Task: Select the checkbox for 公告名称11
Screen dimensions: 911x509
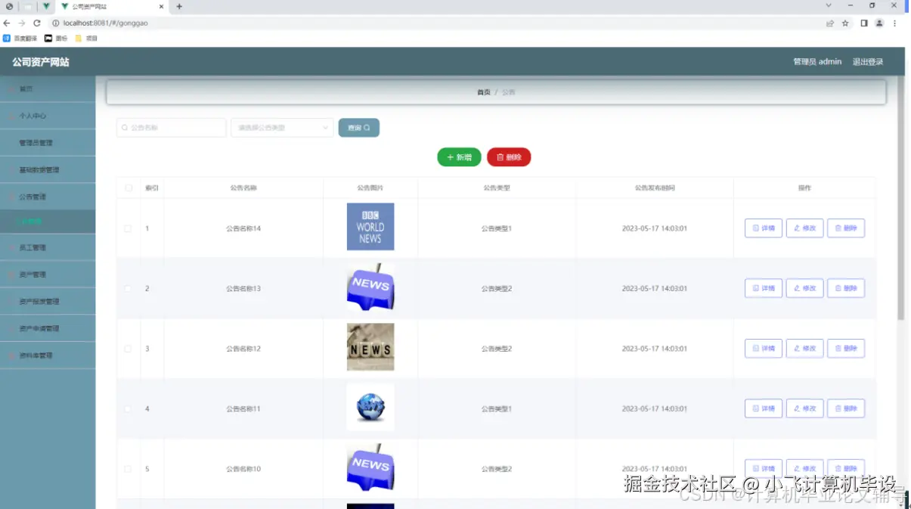Action: (x=128, y=409)
